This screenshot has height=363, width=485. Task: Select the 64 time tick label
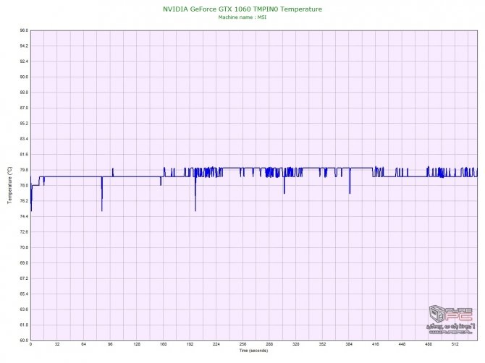(83, 344)
